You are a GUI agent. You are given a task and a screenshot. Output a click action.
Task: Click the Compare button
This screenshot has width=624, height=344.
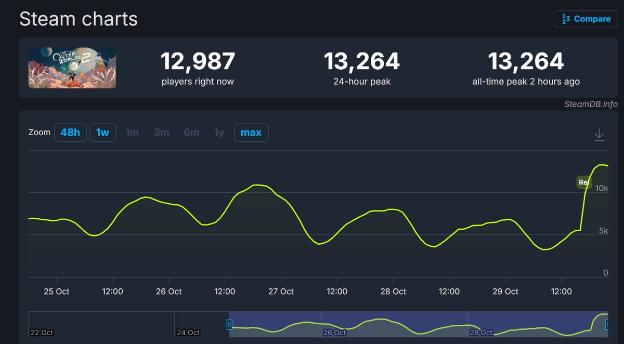[586, 19]
